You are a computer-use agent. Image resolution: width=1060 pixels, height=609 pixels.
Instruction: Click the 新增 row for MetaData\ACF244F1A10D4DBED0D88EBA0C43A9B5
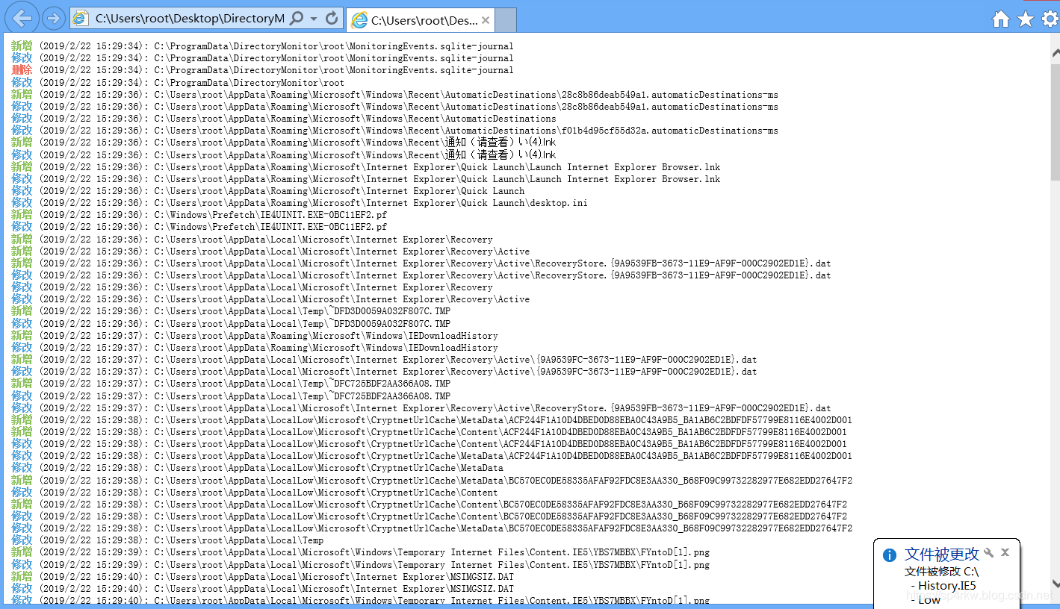click(432, 420)
